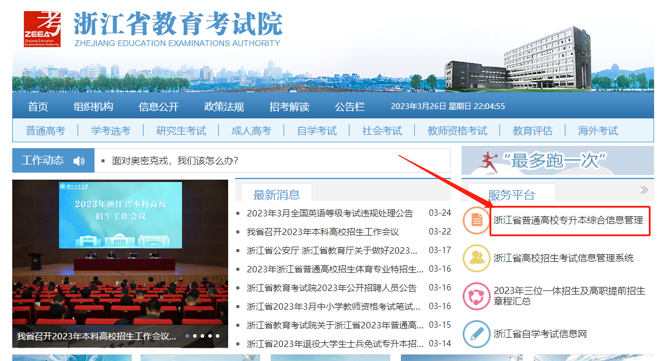This screenshot has width=671, height=361.
Task: Click the blue pencil icon for 自学考试信息网
Action: click(x=476, y=334)
